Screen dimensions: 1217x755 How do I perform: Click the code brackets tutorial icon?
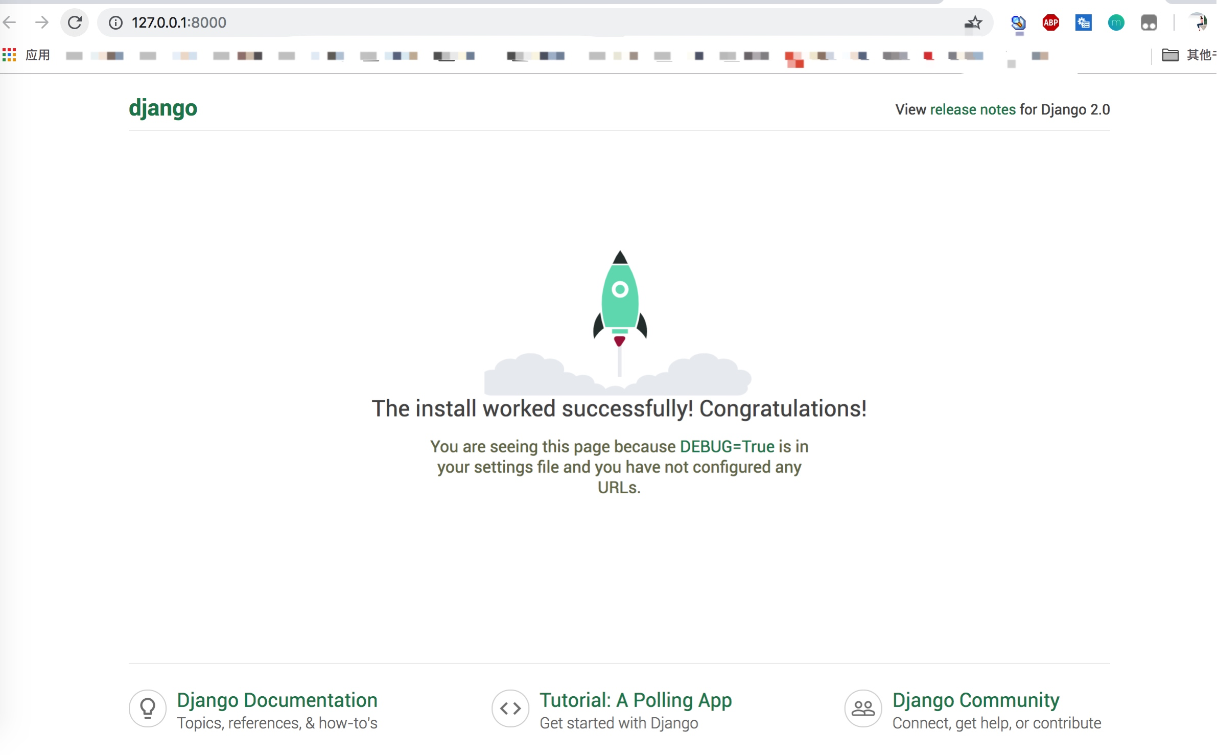point(510,708)
